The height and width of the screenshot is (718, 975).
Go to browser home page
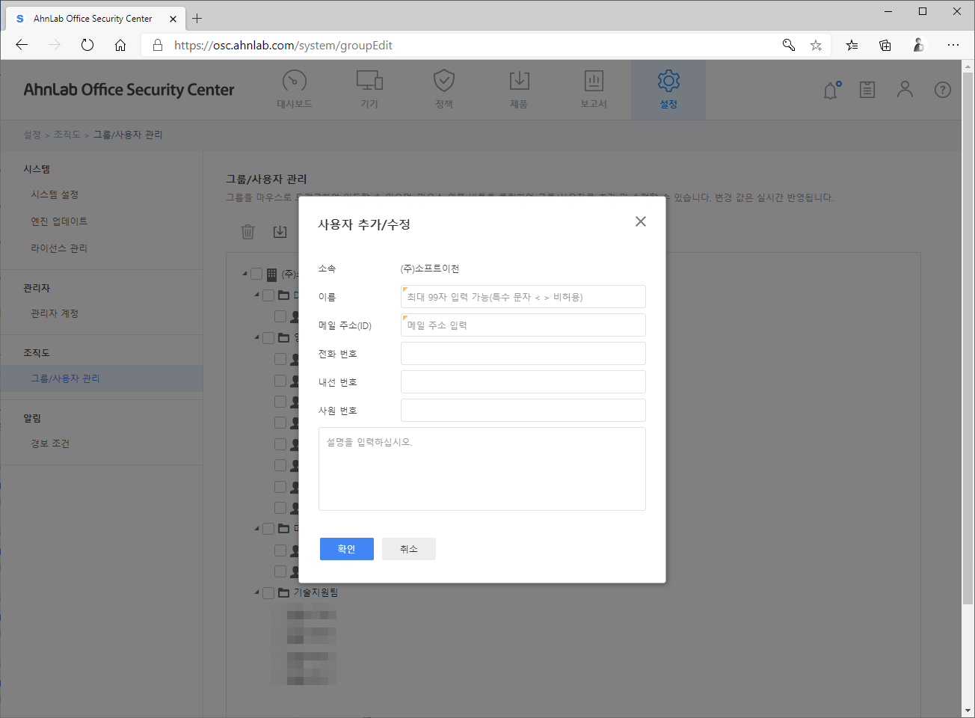point(120,45)
